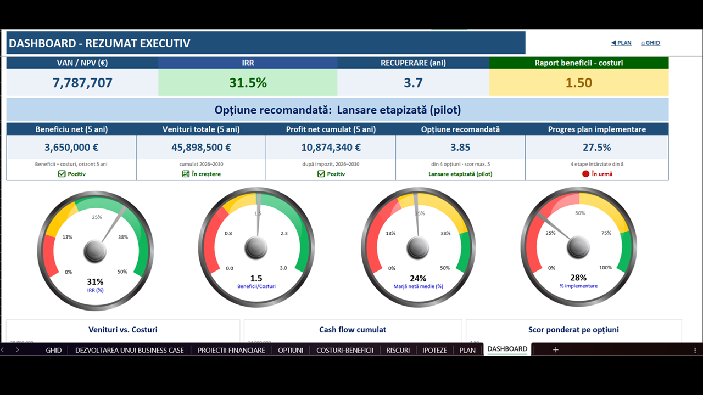The image size is (703, 395).
Task: Click next sheet navigation arrow
Action: [17, 349]
